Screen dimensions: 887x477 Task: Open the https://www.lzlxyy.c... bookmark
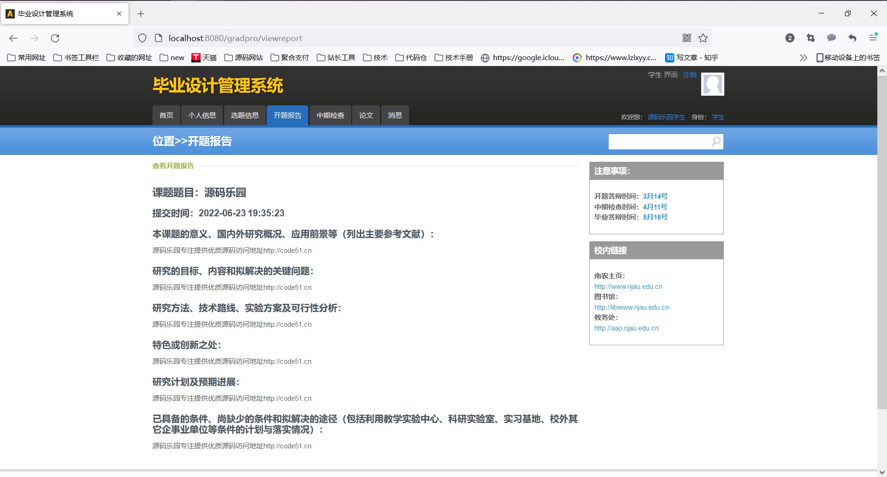tap(614, 58)
